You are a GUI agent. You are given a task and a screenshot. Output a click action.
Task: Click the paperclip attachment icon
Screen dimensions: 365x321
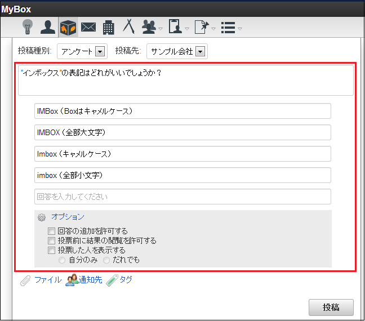click(x=25, y=280)
